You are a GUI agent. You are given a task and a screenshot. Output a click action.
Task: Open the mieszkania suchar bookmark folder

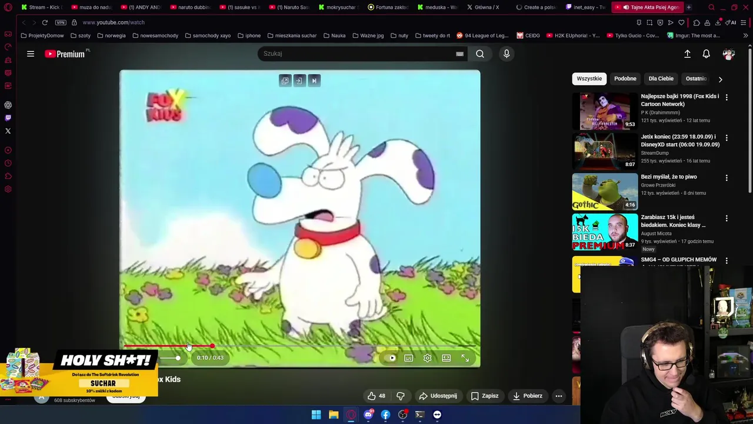tap(292, 35)
